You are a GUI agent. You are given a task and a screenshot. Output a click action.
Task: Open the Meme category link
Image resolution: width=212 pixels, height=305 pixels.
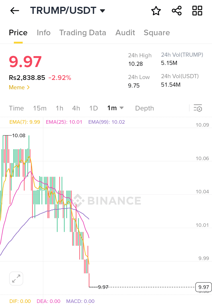[x=19, y=87]
